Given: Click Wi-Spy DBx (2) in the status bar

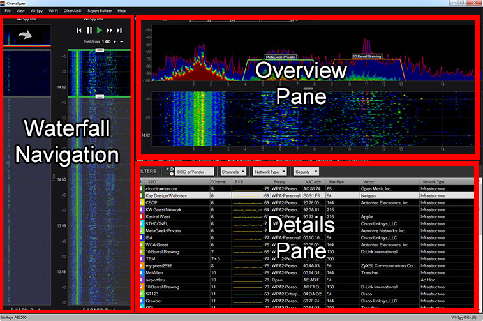Looking at the screenshot, I should pyautogui.click(x=464, y=317).
